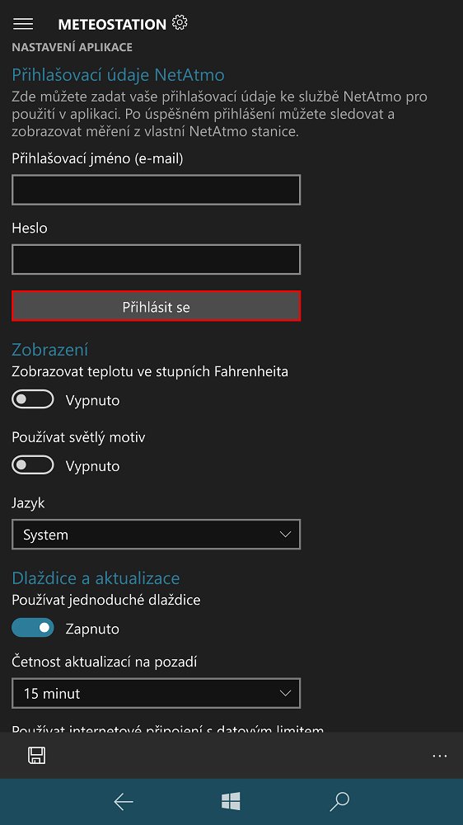
Task: Click the Přihlásit se login button
Action: [156, 306]
